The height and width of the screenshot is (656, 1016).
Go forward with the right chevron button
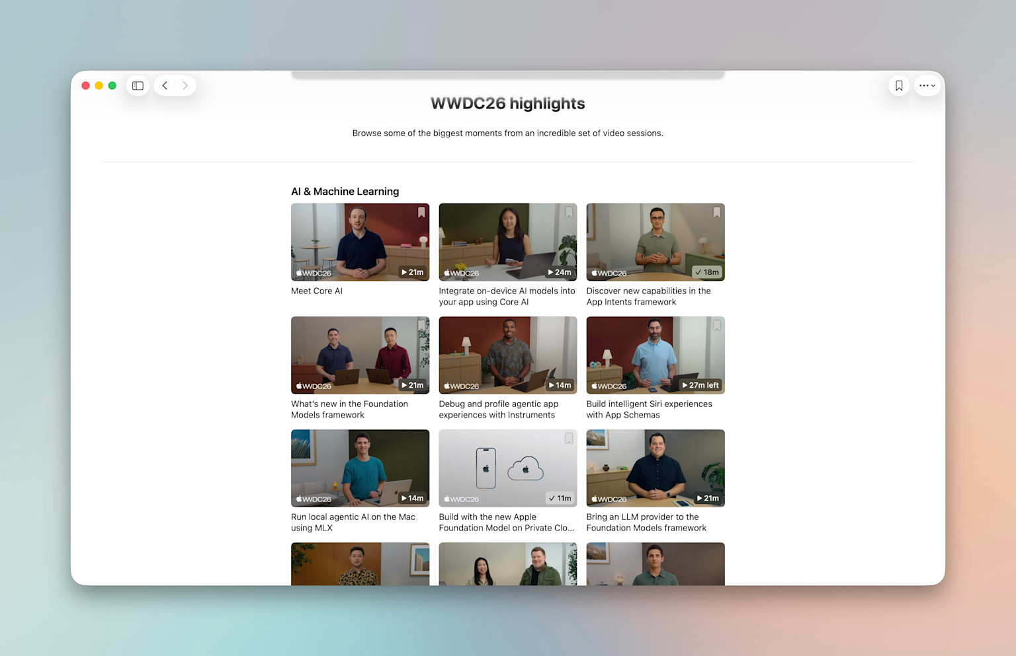(185, 86)
